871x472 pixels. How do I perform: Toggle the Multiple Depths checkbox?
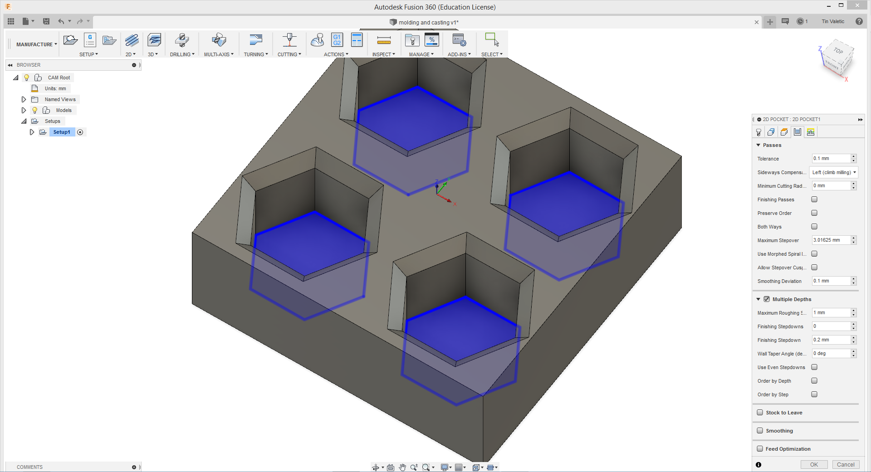[x=767, y=299]
